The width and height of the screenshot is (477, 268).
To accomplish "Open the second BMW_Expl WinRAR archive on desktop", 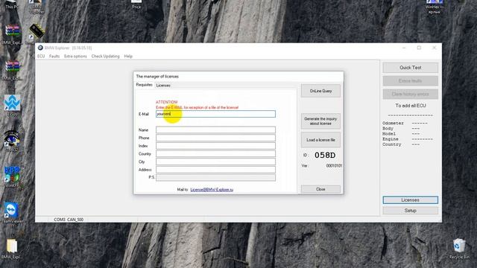I will click(12, 66).
